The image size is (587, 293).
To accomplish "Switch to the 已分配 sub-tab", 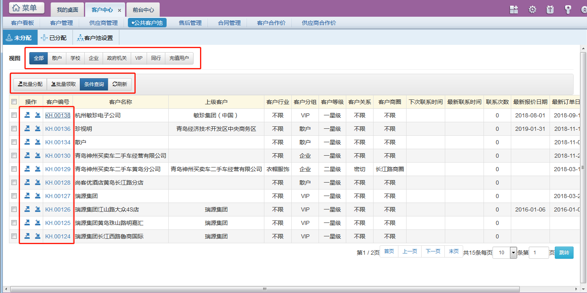I will coord(55,37).
